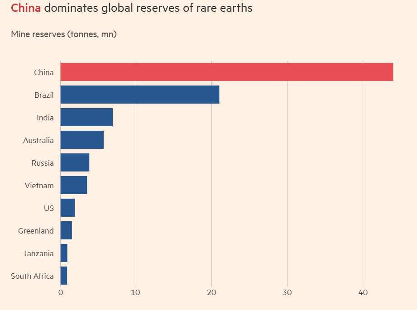This screenshot has height=310, width=417.
Task: Select the Vietnam bar
Action: pos(74,185)
